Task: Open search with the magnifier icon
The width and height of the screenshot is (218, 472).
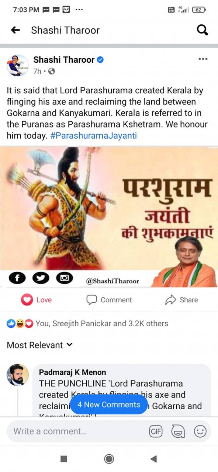Action: pos(203,30)
